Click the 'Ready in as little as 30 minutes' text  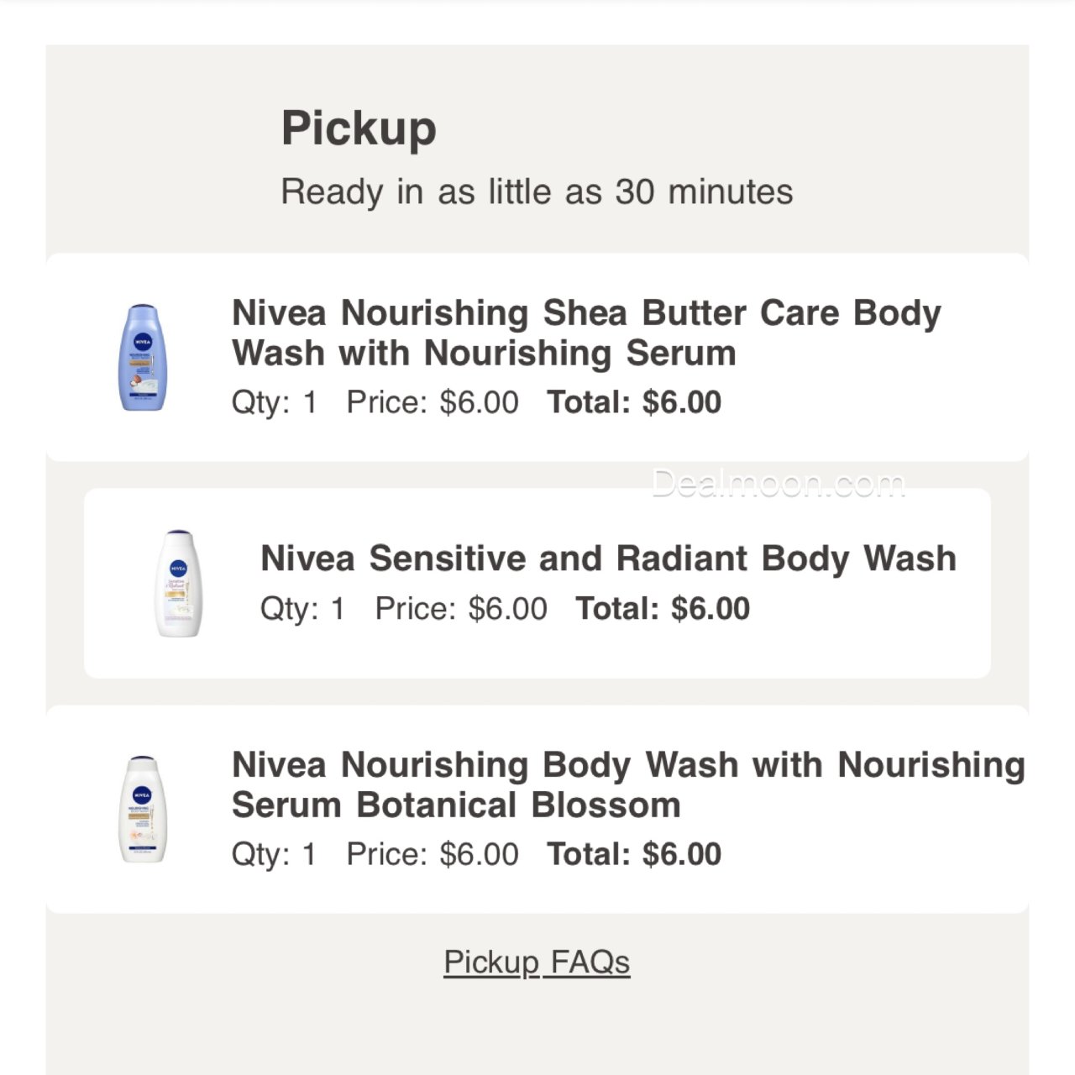pos(537,191)
